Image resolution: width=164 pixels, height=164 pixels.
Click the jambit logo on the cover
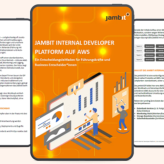coord(117,17)
